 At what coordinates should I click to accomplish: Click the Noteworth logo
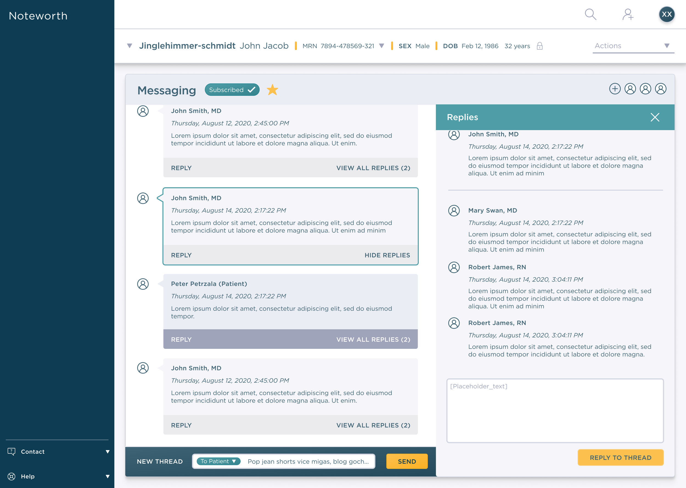[38, 16]
